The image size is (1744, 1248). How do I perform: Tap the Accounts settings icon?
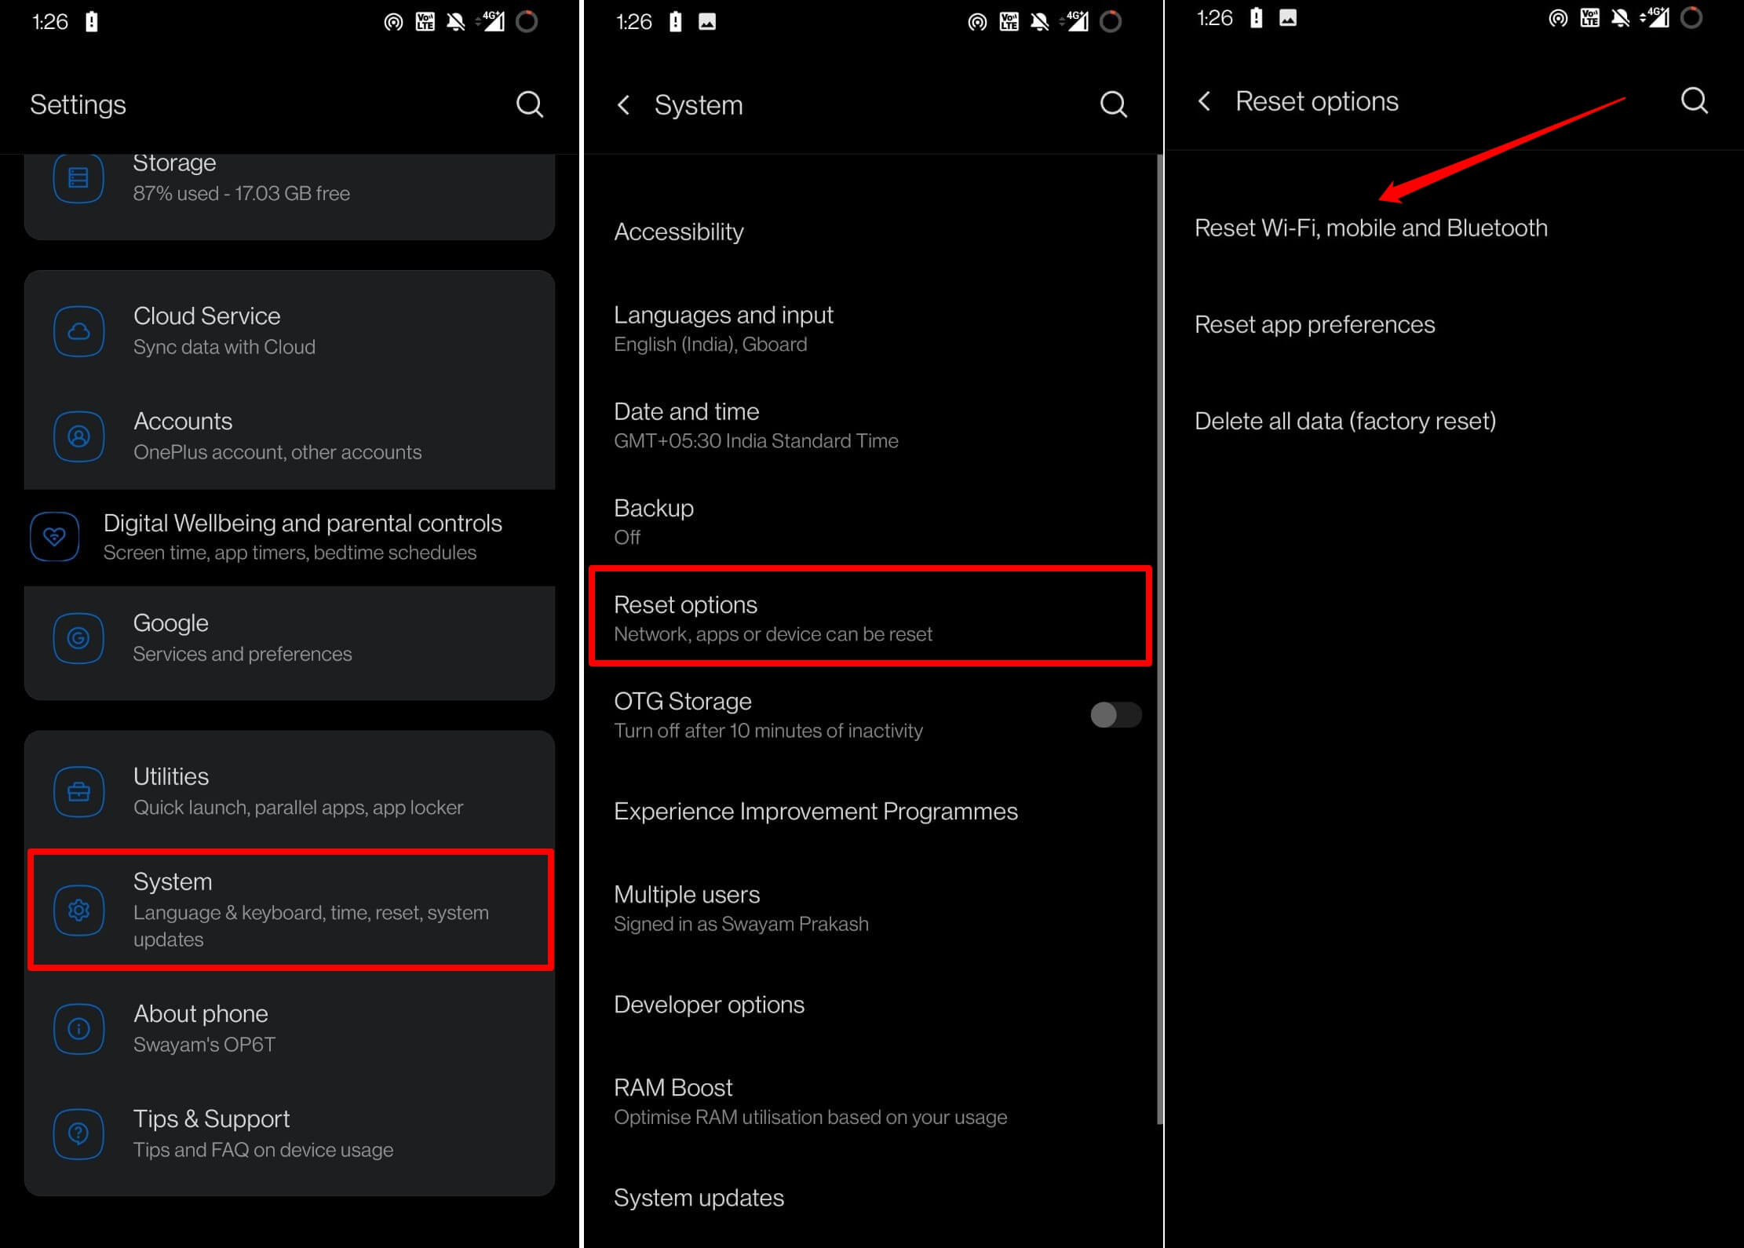tap(78, 436)
